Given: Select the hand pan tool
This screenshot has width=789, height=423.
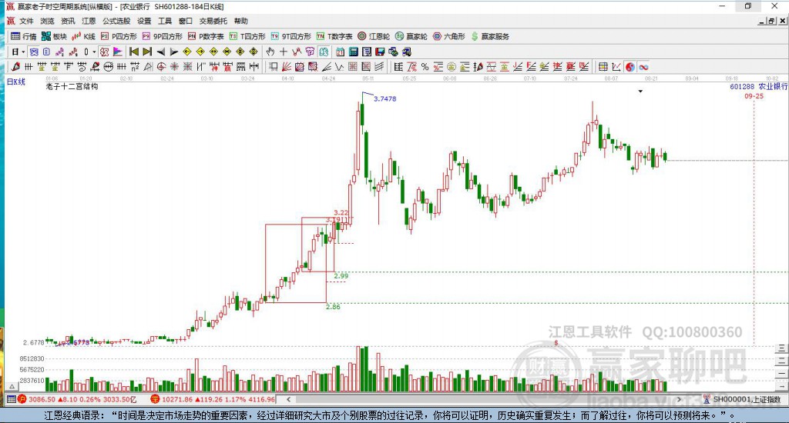Looking at the screenshot, I should pos(270,52).
